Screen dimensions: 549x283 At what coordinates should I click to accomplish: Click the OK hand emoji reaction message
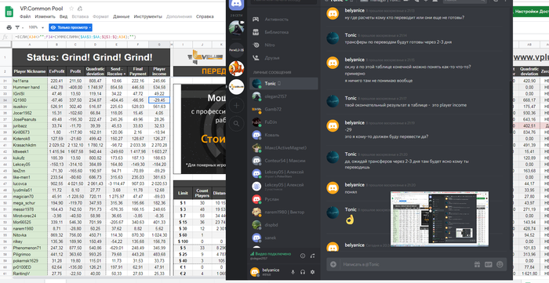coord(349,220)
